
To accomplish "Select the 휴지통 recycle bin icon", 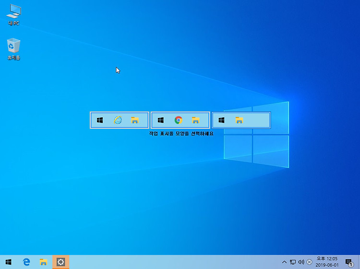I will (x=13, y=49).
